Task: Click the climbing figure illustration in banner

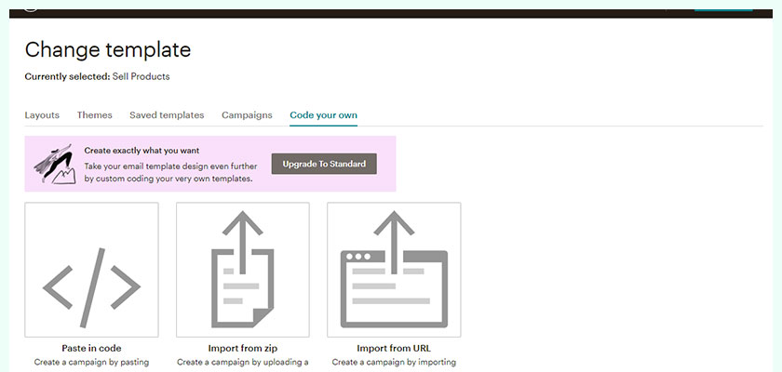Action: (55, 164)
